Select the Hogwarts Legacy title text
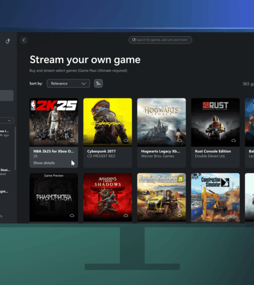254x285 pixels. [161, 151]
